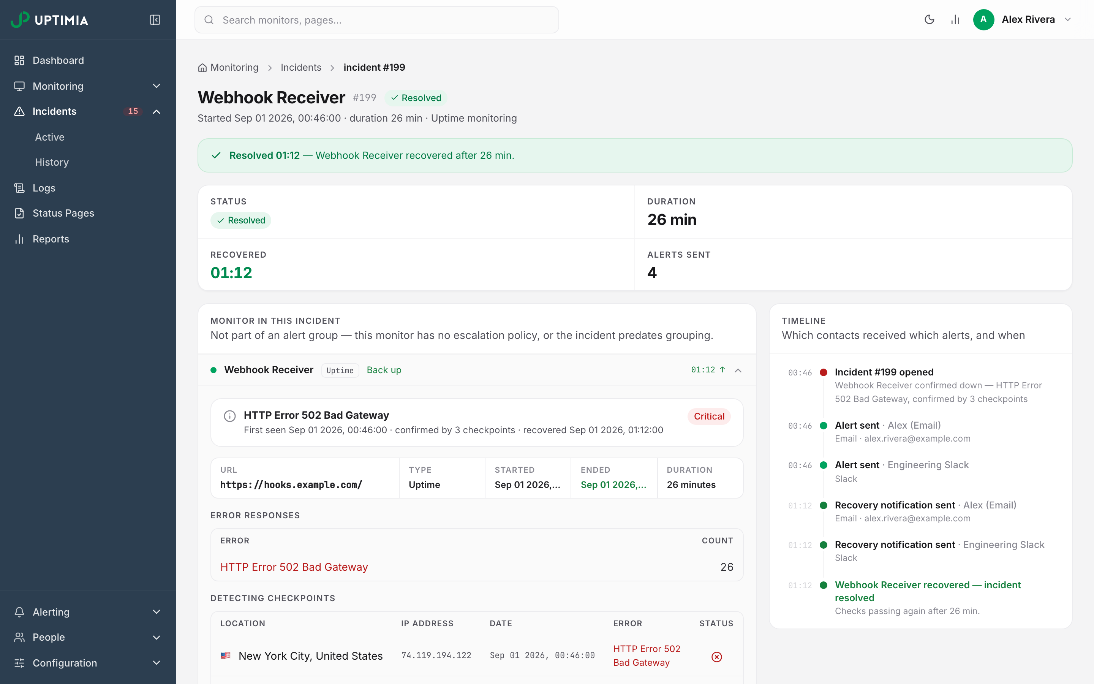Image resolution: width=1094 pixels, height=684 pixels.
Task: Click the https://hooks.example.com/ URL
Action: click(291, 485)
